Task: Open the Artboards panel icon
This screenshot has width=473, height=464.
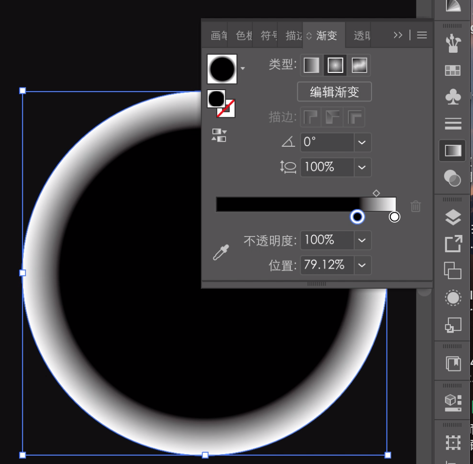Action: (x=452, y=270)
